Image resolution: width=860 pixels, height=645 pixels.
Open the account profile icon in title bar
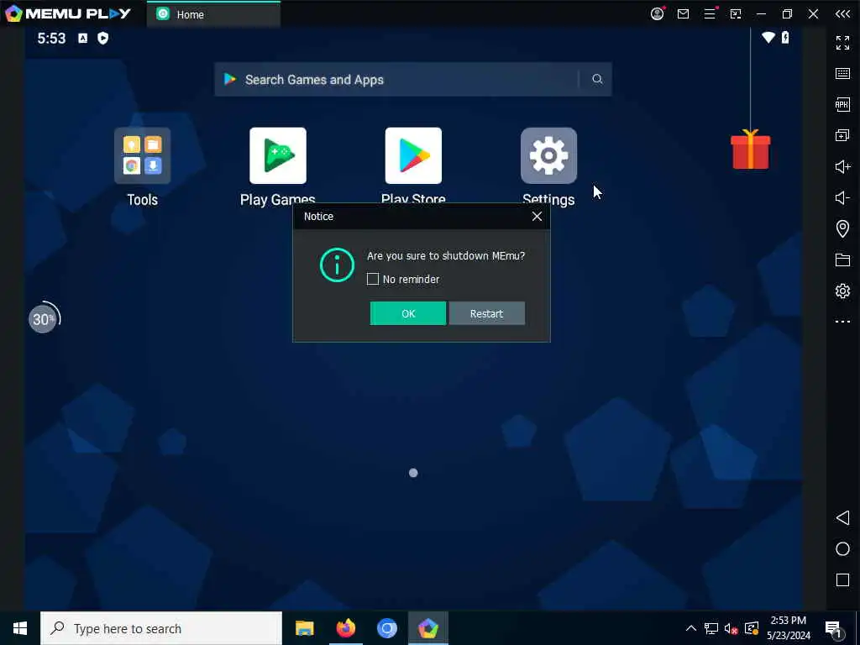[x=657, y=13]
